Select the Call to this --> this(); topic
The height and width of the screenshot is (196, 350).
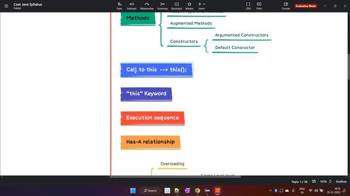(156, 70)
